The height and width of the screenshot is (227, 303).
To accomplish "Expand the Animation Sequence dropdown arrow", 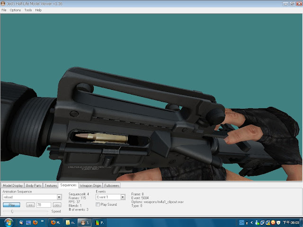I will click(x=59, y=197).
